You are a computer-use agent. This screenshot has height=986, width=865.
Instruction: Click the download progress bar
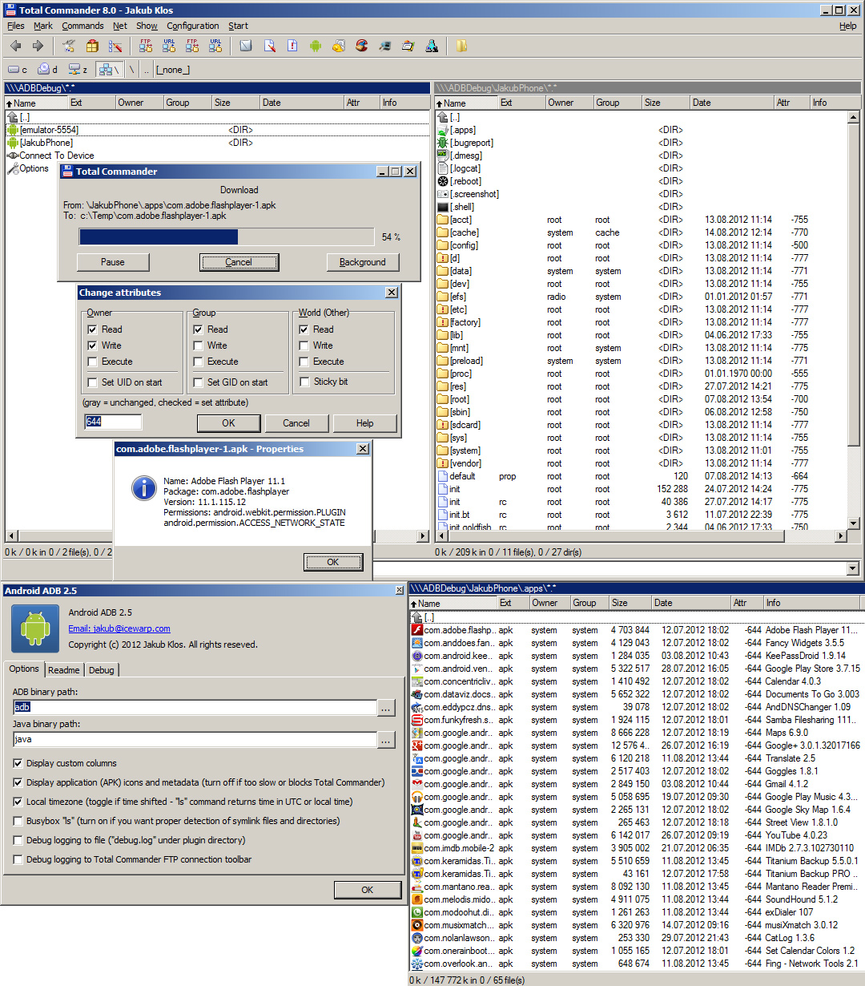pyautogui.click(x=227, y=236)
